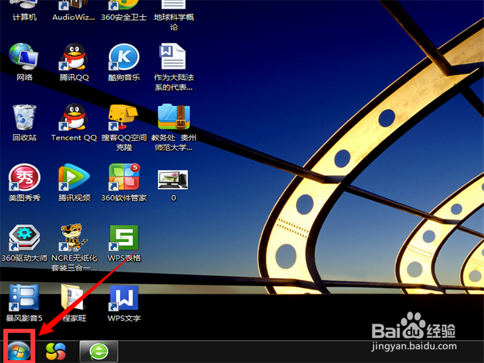Open the AudioWiz... shortcut
The image size is (484, 363).
(73, 11)
